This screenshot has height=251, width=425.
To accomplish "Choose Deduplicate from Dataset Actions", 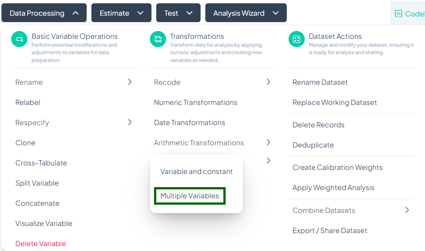I will 313,145.
